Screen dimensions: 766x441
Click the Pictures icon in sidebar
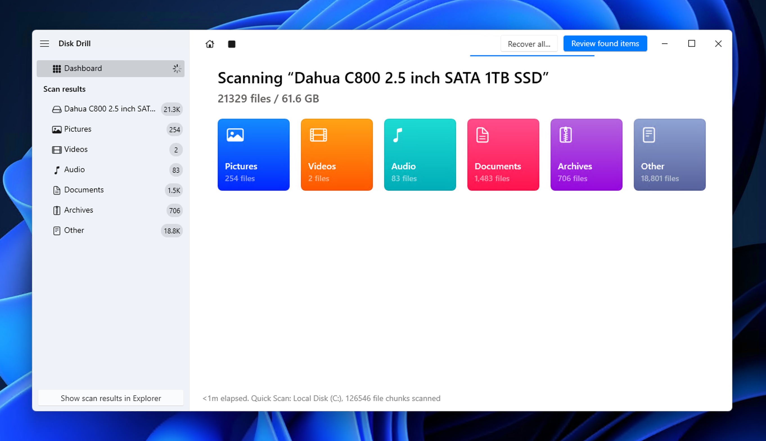coord(57,129)
